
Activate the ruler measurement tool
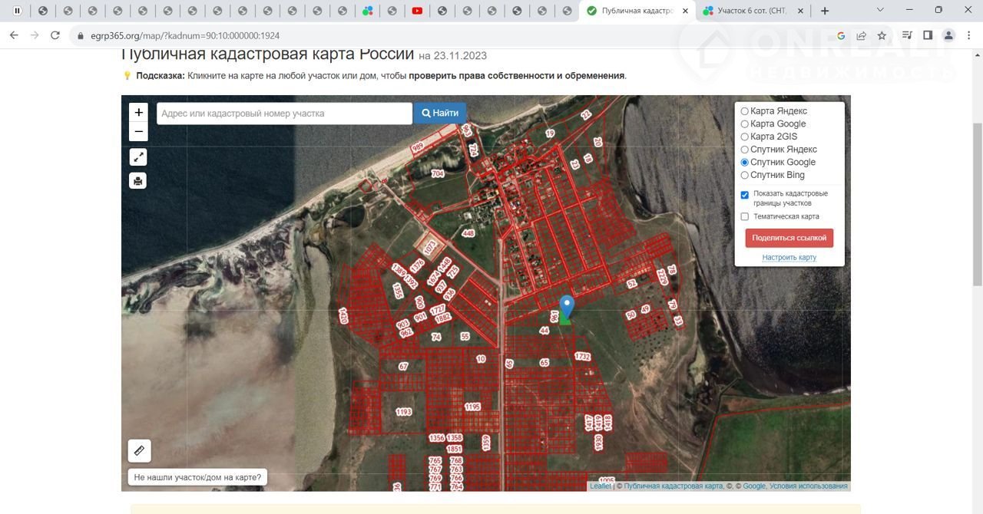[x=139, y=450]
